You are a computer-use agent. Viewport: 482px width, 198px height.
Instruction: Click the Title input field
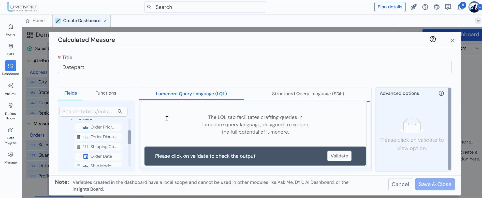pyautogui.click(x=255, y=67)
